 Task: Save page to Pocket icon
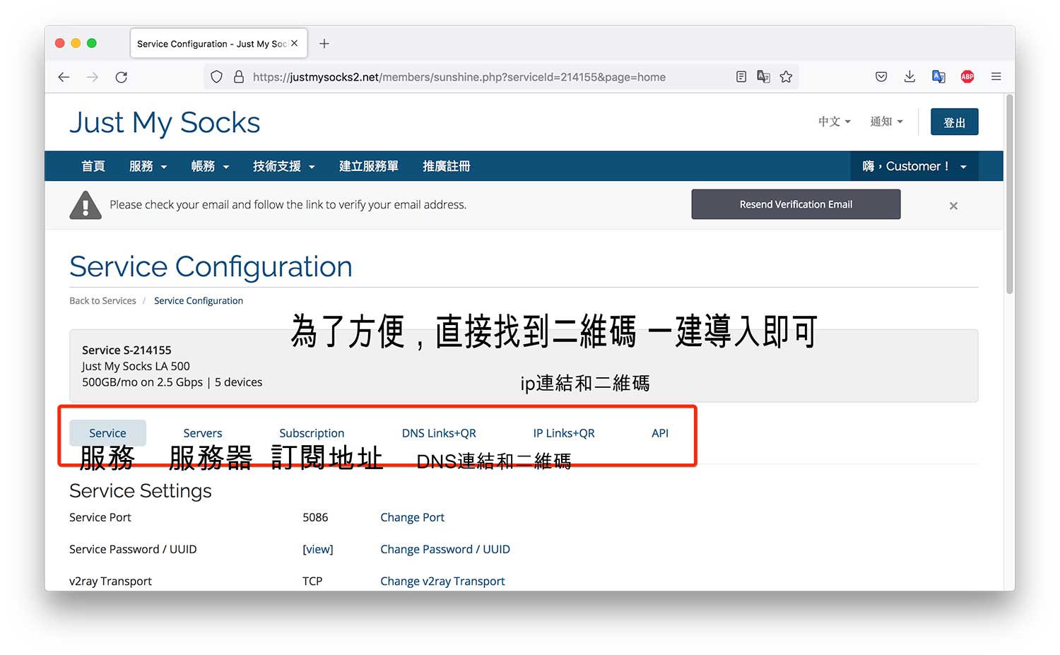coord(881,77)
